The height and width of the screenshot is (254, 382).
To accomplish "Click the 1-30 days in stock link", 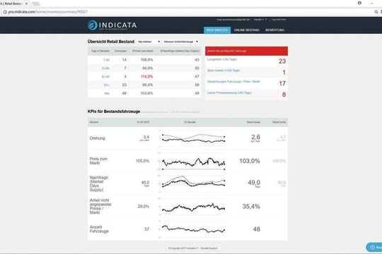I will (106, 60).
